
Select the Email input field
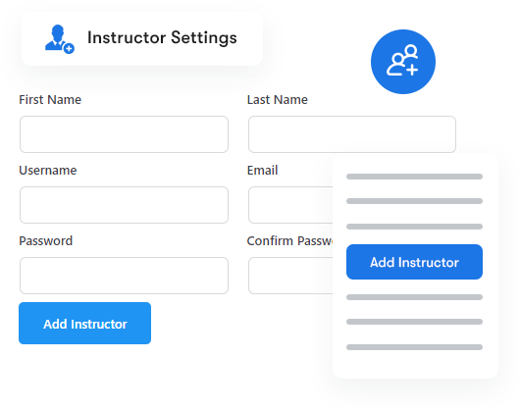coord(290,205)
